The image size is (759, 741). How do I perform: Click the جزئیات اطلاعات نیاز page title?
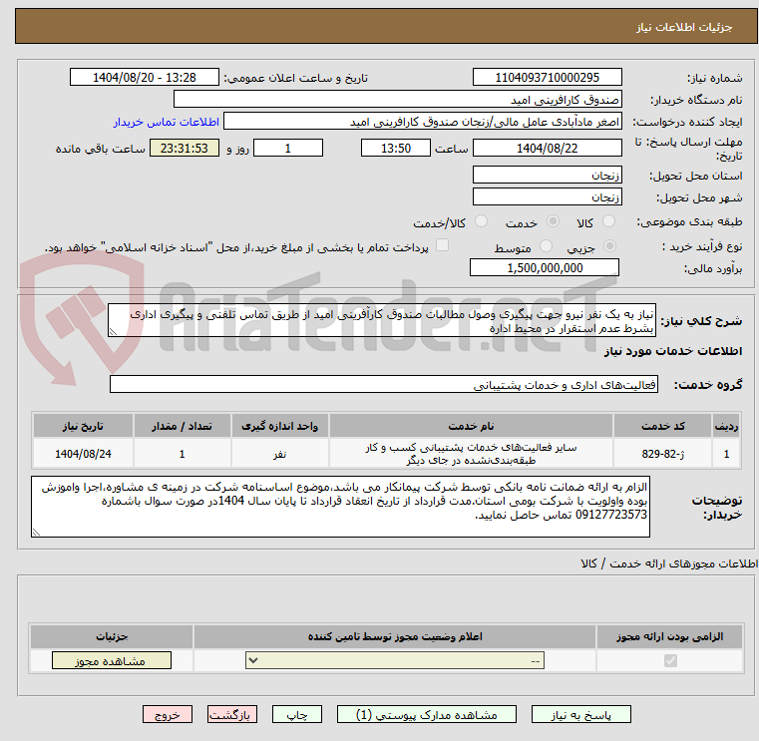click(x=684, y=27)
